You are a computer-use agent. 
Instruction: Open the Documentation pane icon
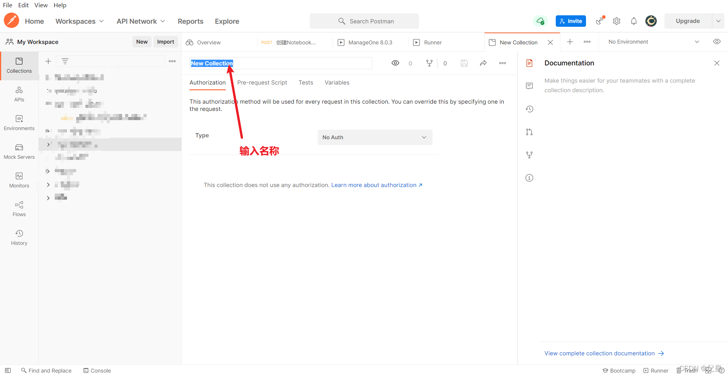click(529, 63)
